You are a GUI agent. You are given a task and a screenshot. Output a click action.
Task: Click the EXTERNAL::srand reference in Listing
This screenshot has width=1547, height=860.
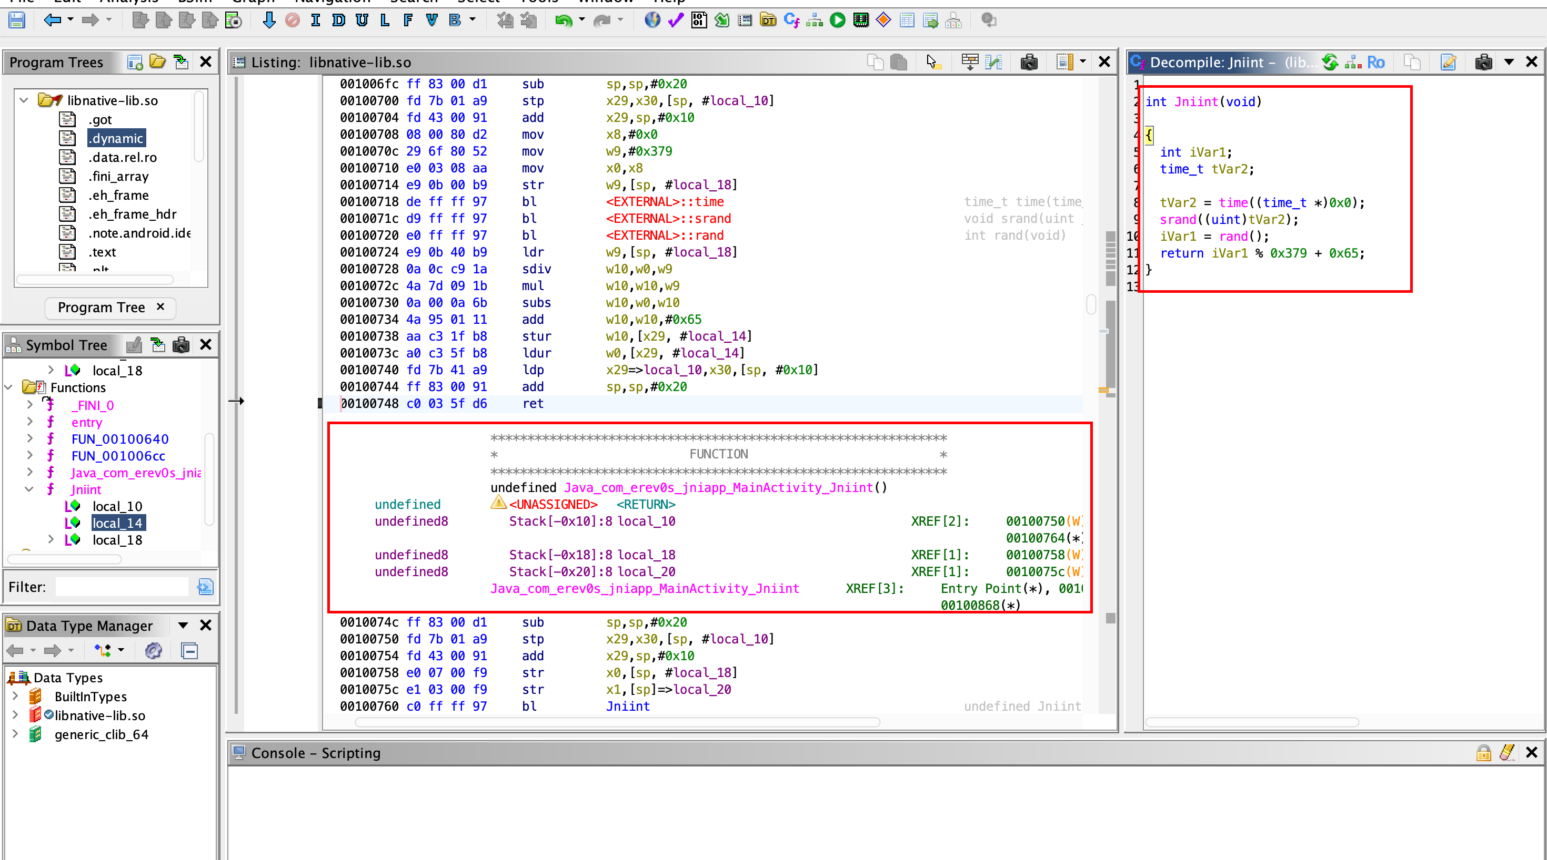coord(668,219)
